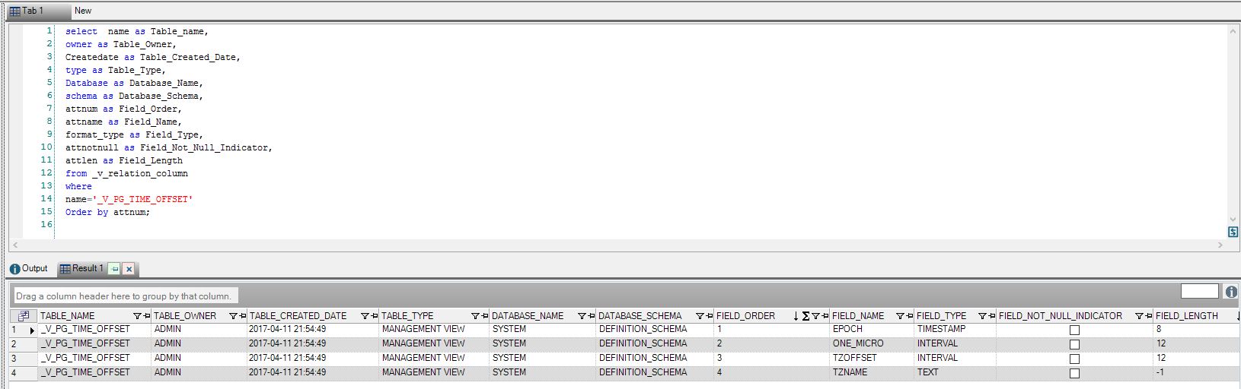The height and width of the screenshot is (389, 1241).
Task: Pin the Result 1 tab
Action: click(x=114, y=269)
